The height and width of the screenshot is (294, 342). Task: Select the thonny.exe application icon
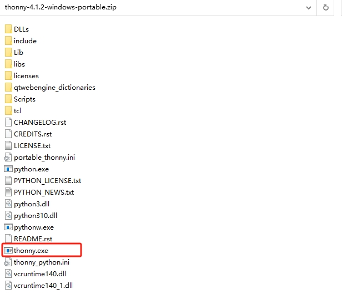pos(8,251)
